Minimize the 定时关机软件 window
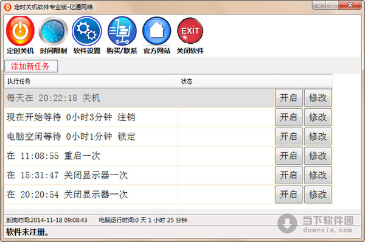 pyautogui.click(x=319, y=5)
